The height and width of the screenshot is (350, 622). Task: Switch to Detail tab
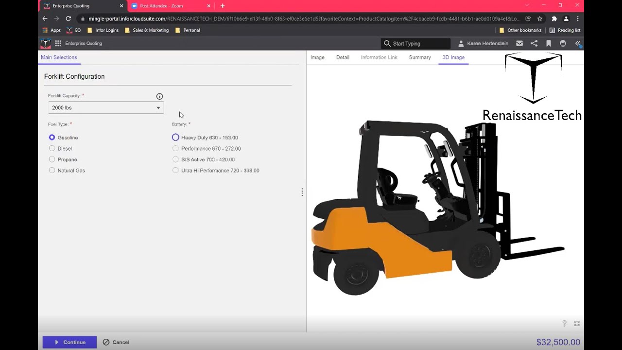pos(343,57)
